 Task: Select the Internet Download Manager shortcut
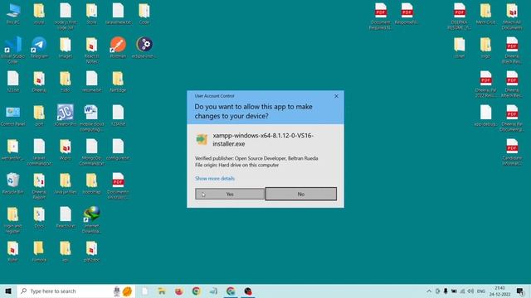(x=91, y=220)
